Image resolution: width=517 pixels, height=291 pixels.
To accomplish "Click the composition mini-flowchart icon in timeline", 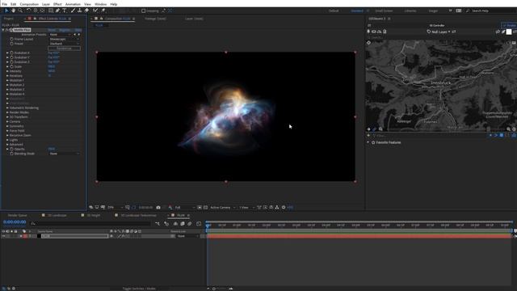I will [x=158, y=224].
